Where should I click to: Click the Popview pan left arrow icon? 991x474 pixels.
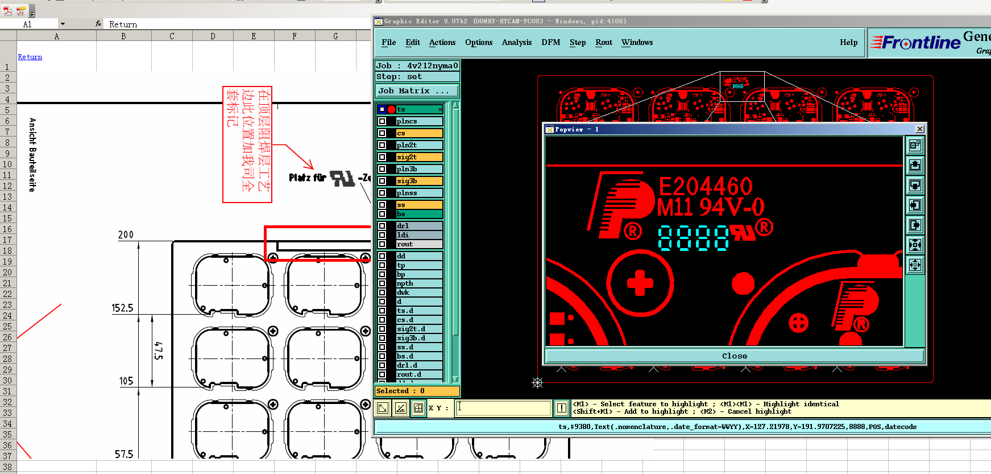point(915,205)
